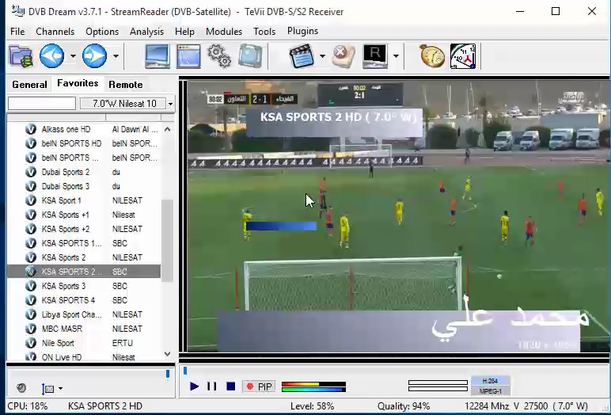This screenshot has width=611, height=415.
Task: Start recording with red record button
Action: click(x=250, y=386)
